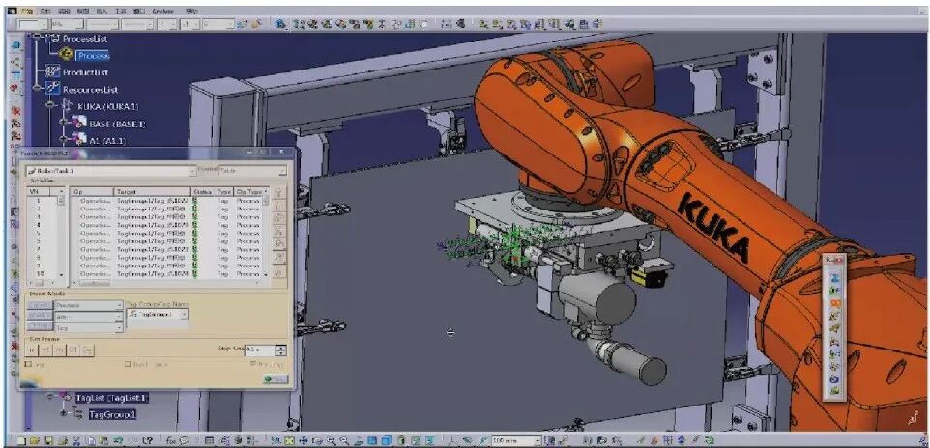This screenshot has width=930, height=448.
Task: Click the top icon of the floating vertical toolbar
Action: 835,278
